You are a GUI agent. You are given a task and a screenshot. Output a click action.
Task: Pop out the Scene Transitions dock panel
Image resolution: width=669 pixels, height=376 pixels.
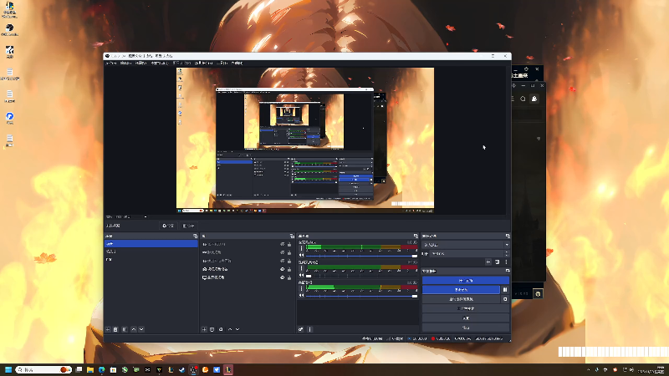tap(508, 236)
